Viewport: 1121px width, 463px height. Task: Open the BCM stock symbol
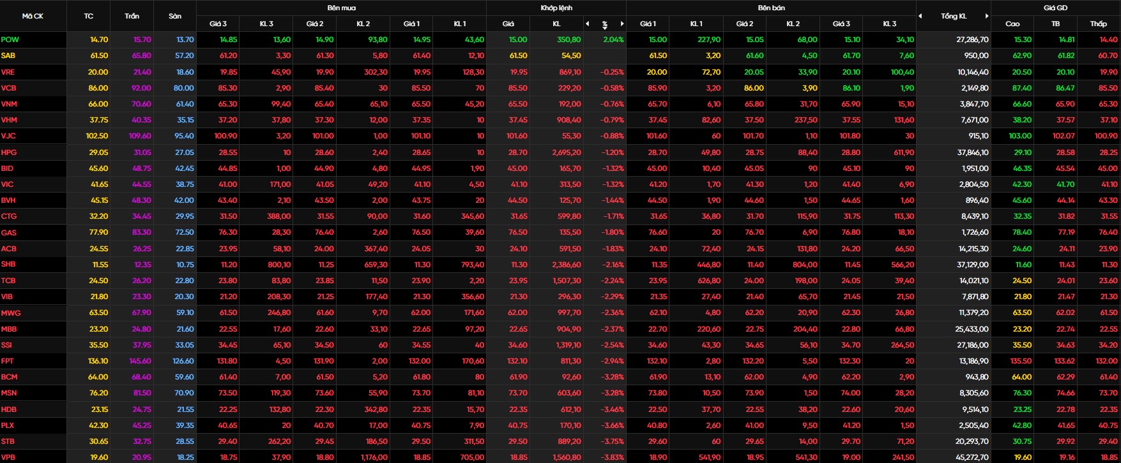click(9, 377)
